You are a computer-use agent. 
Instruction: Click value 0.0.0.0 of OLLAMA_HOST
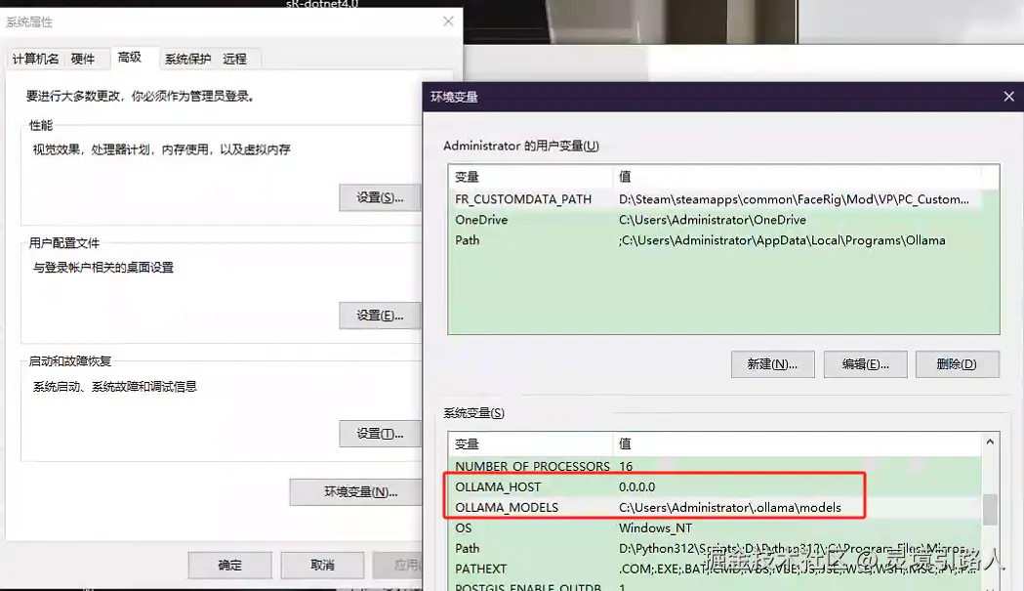point(636,487)
